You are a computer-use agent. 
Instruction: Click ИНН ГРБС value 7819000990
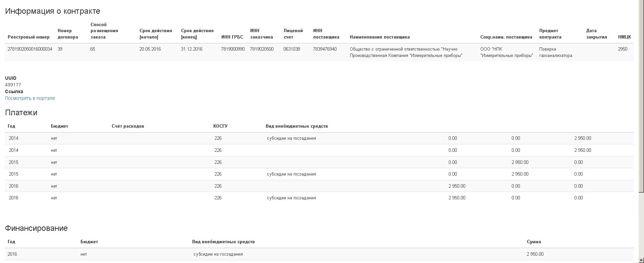[233, 49]
